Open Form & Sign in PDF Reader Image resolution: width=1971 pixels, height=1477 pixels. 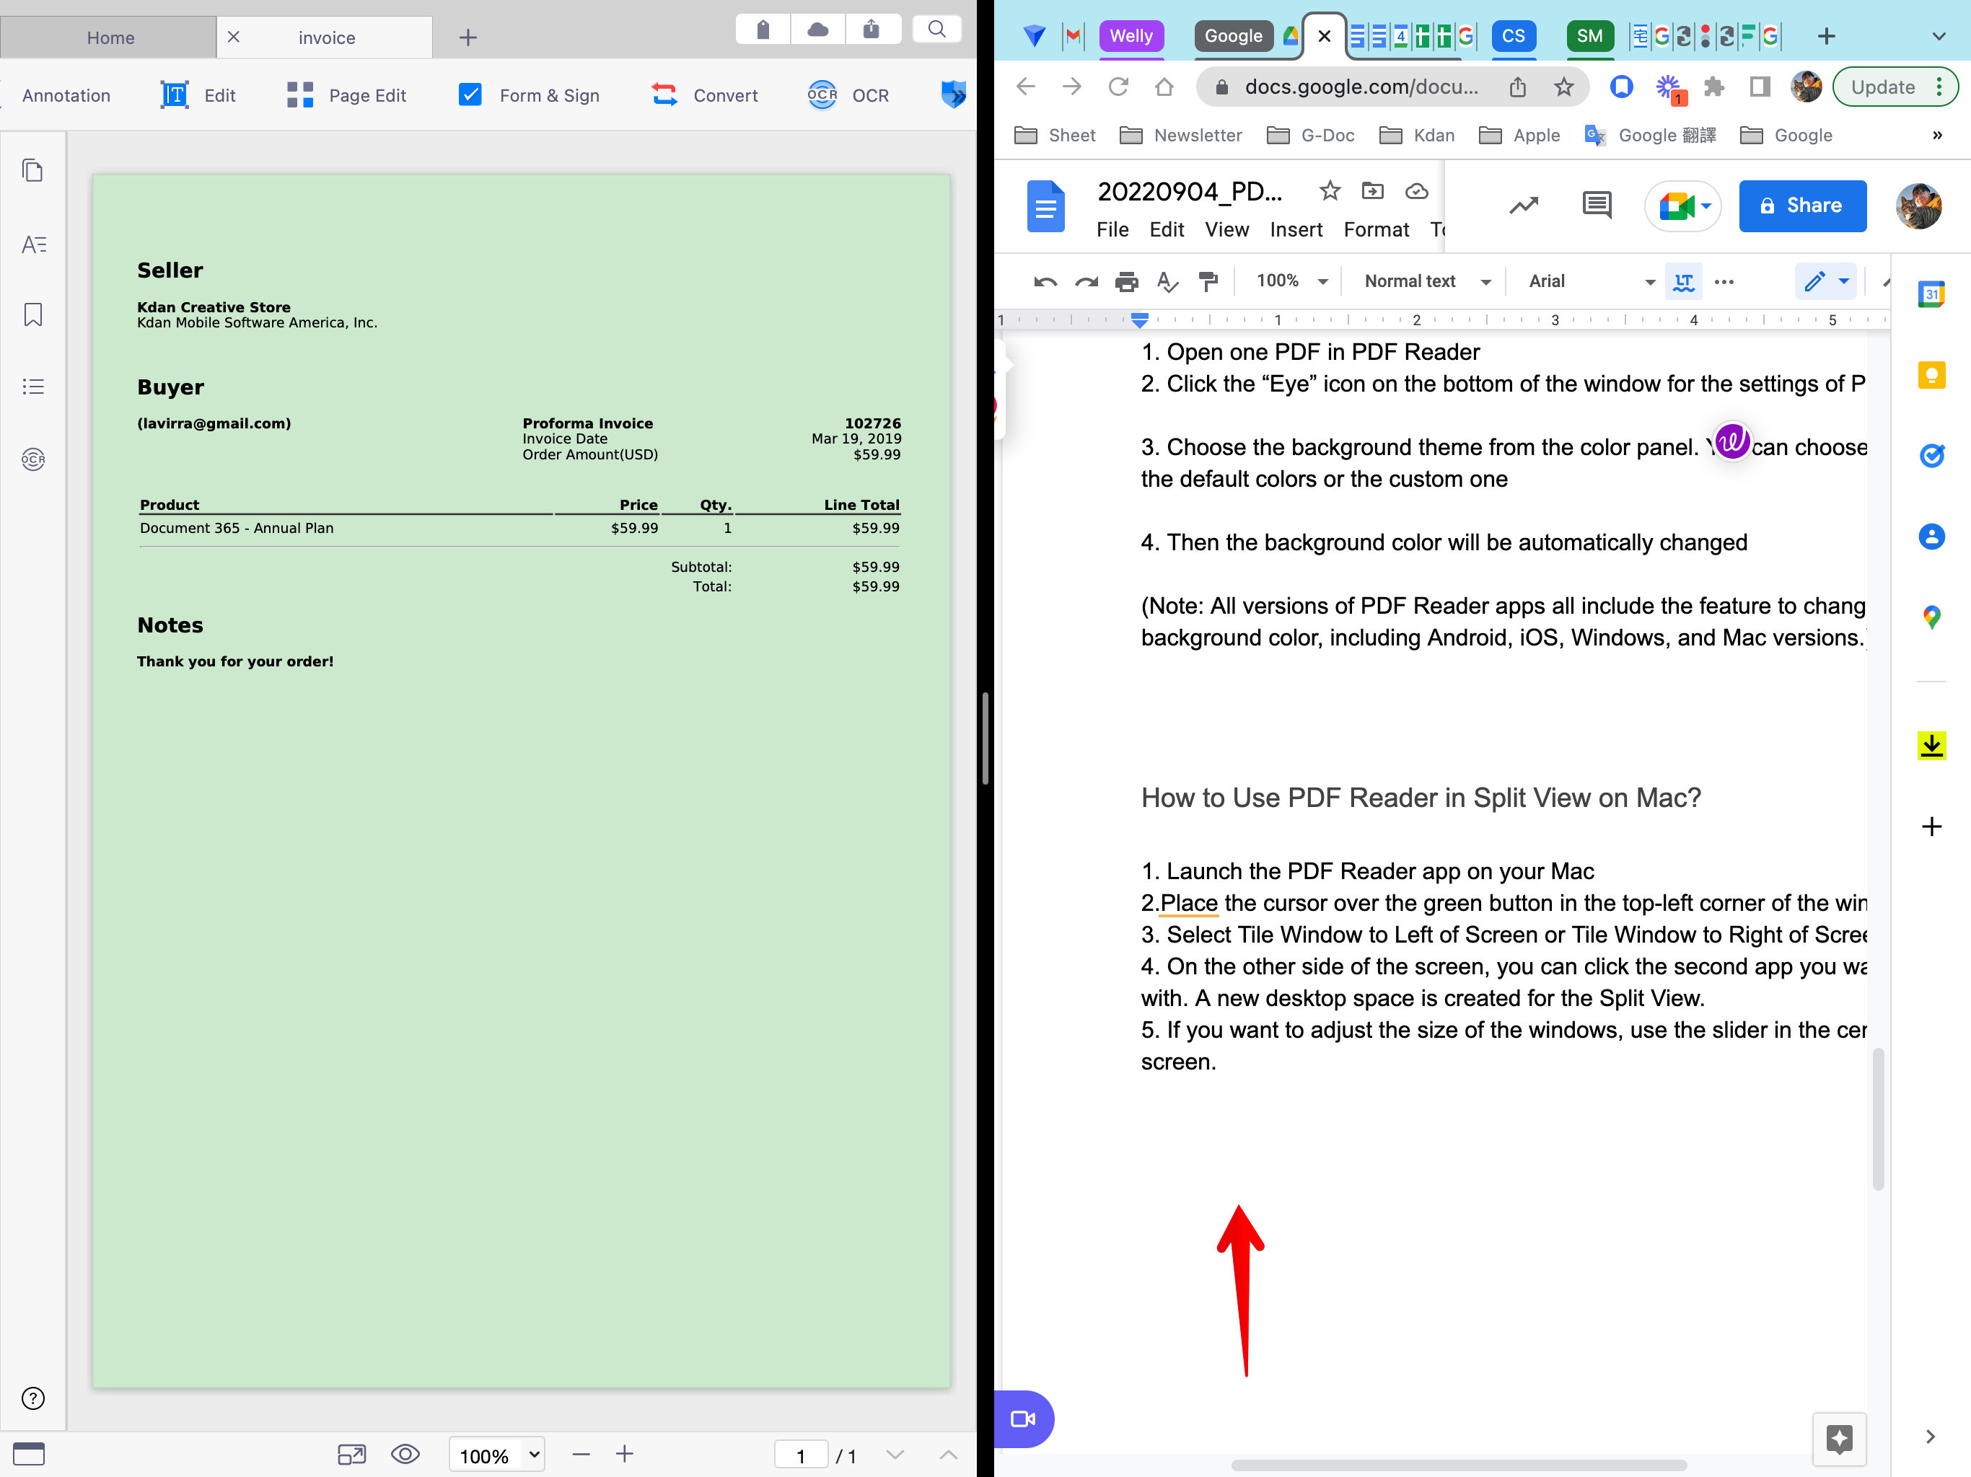click(x=530, y=95)
